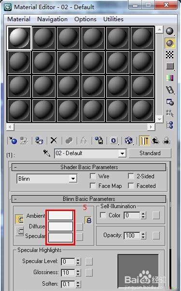The image size is (181, 291).
Task: Click Put Material to Scene icon
Action: coord(24,141)
